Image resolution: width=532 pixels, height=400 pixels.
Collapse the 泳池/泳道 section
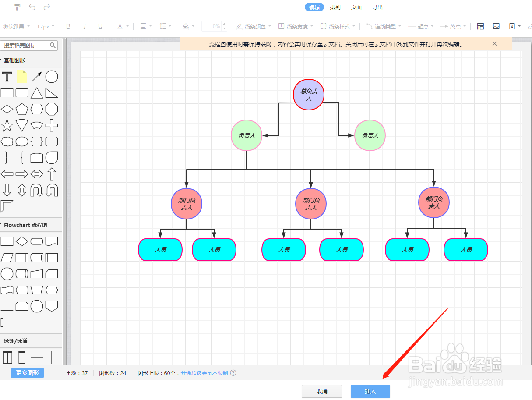(17, 341)
